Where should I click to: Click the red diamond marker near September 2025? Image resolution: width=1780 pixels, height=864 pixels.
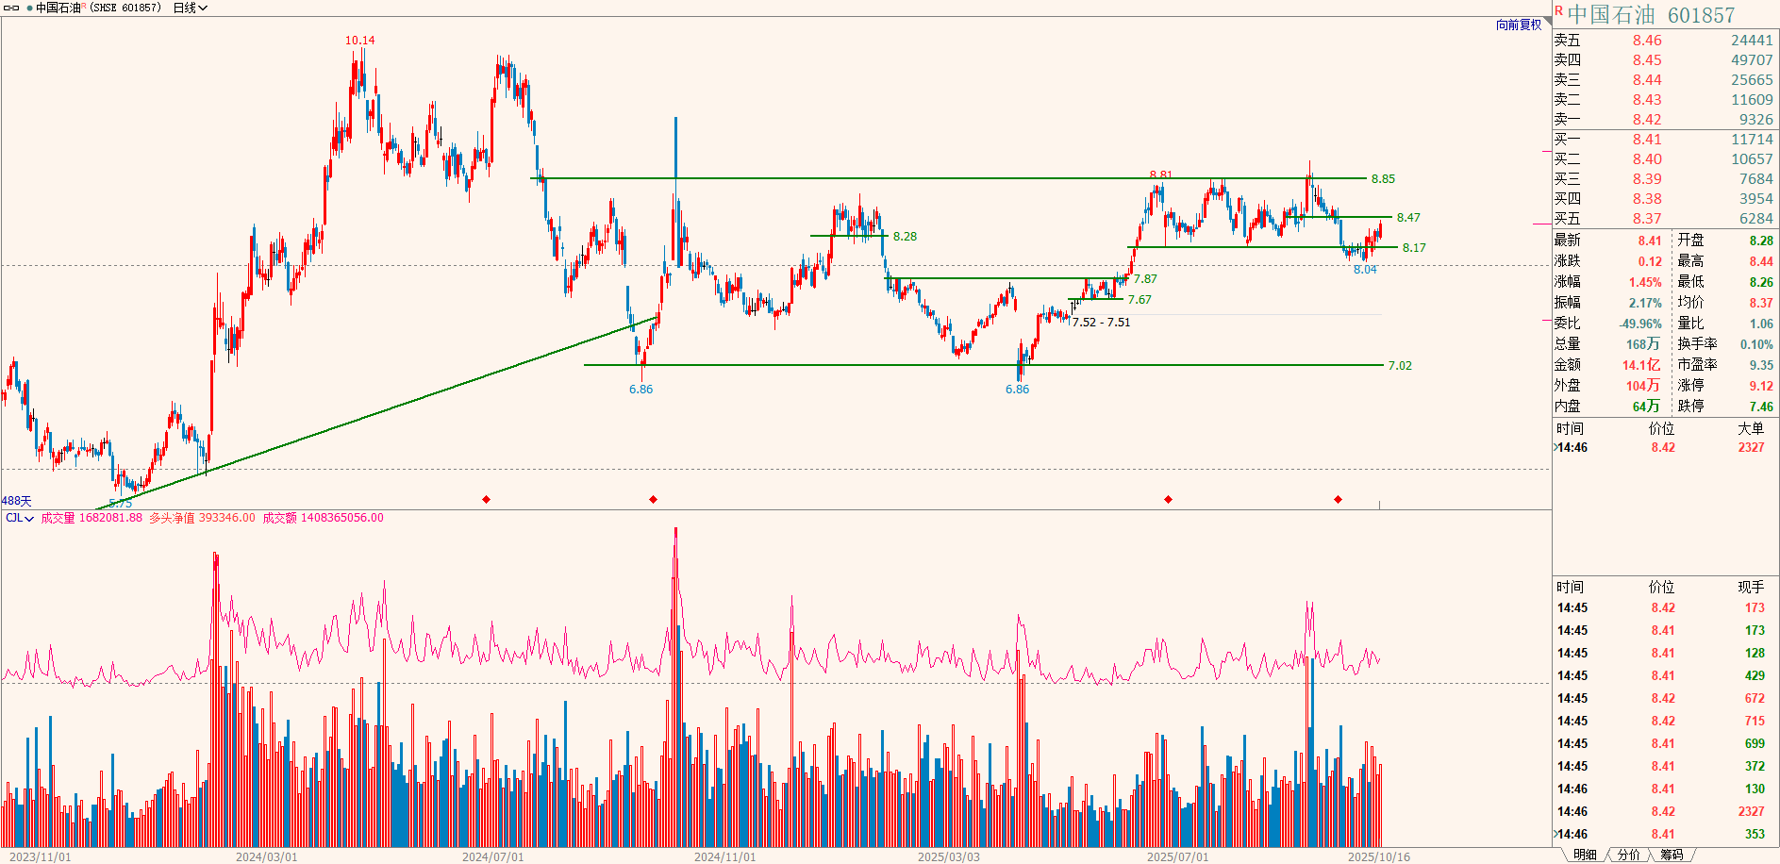tap(1338, 499)
